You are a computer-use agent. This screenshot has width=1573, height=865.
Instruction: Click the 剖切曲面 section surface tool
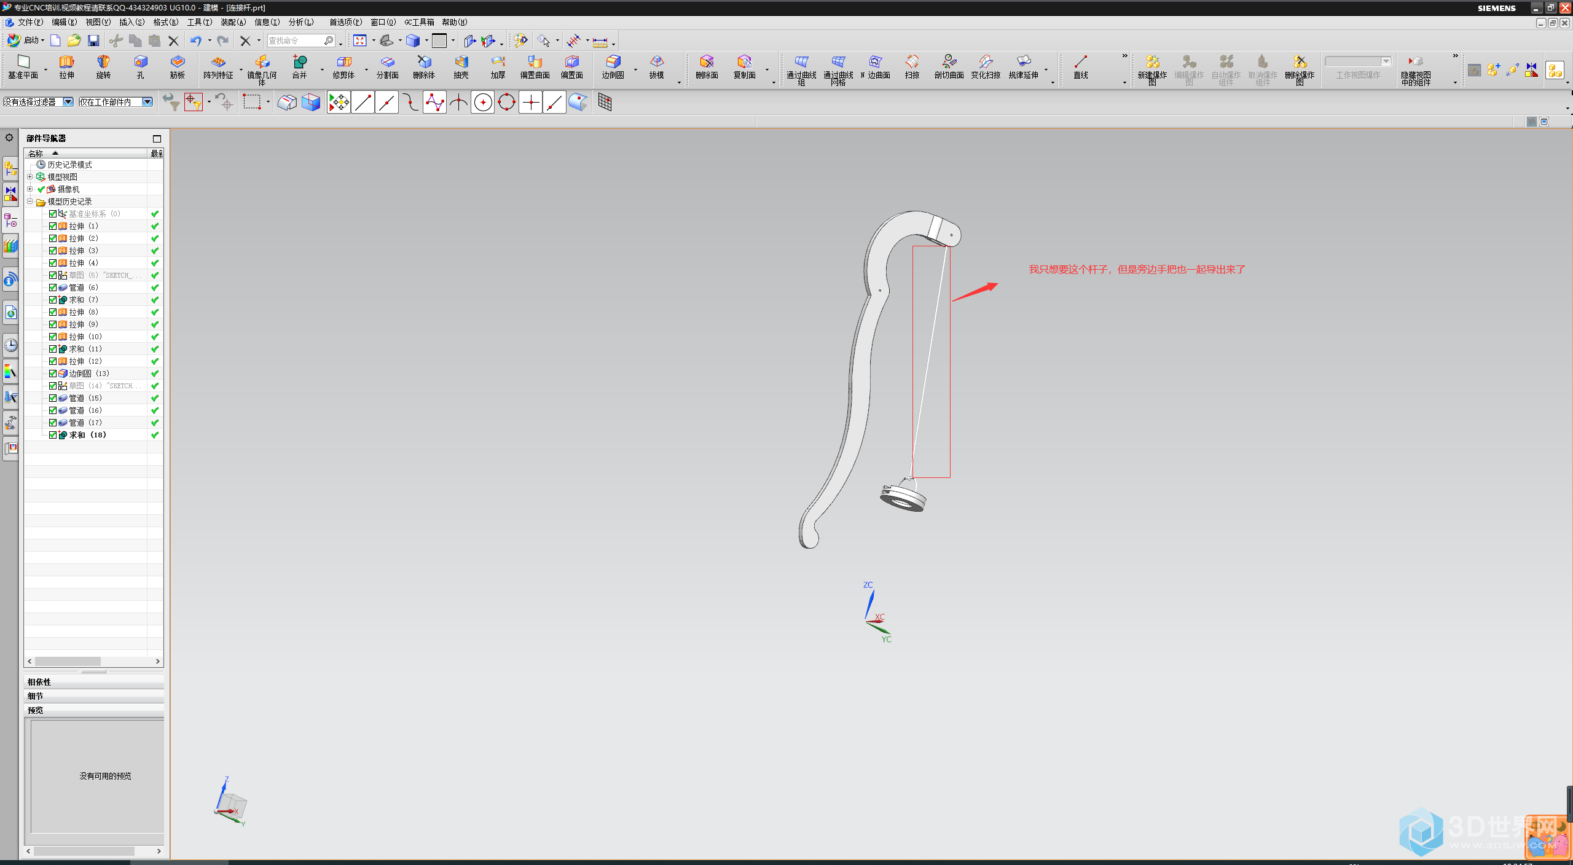coord(949,67)
